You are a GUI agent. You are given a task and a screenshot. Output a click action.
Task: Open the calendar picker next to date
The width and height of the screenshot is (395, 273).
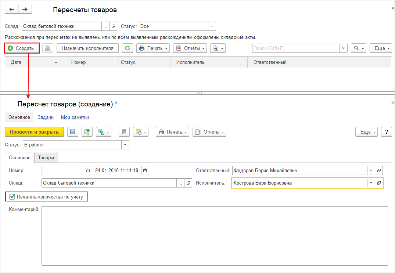pyautogui.click(x=145, y=170)
